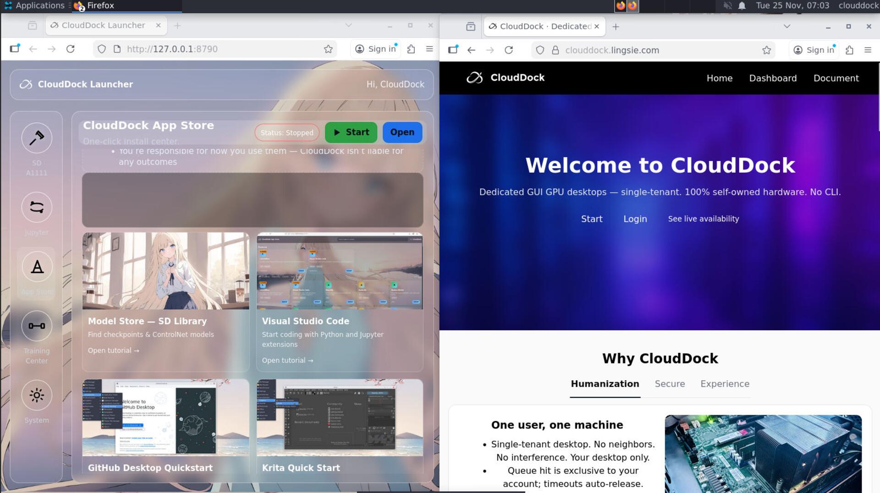Open the tab list chevron in the launcher window
The height and width of the screenshot is (493, 880).
click(x=349, y=25)
